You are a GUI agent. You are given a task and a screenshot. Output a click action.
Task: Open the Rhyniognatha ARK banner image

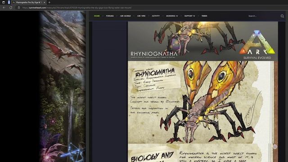pos(203,41)
